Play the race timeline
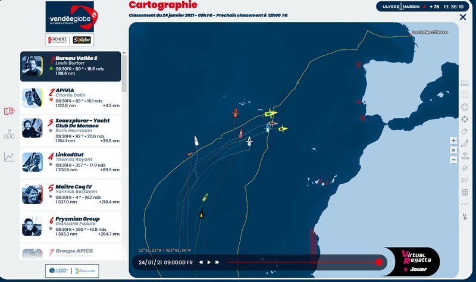Viewport: 476px width, 282px height. 209,262
